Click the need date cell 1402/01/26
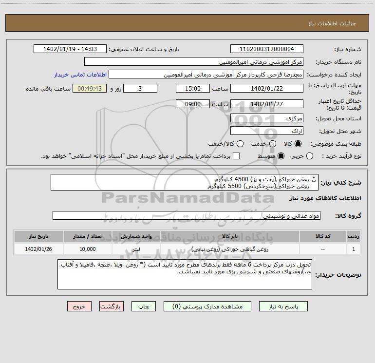 click(38, 249)
